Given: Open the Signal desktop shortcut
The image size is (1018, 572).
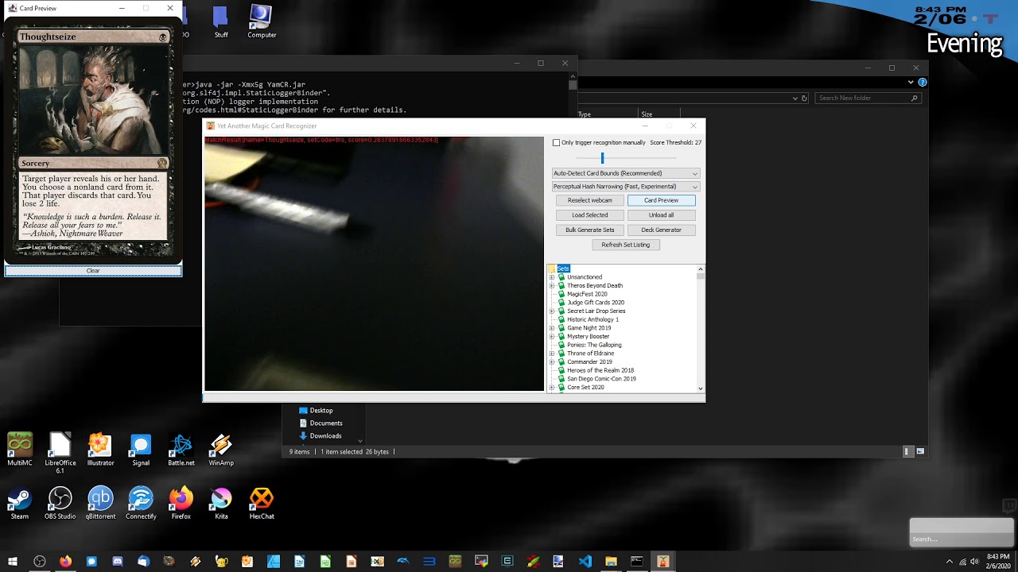Looking at the screenshot, I should (x=141, y=450).
